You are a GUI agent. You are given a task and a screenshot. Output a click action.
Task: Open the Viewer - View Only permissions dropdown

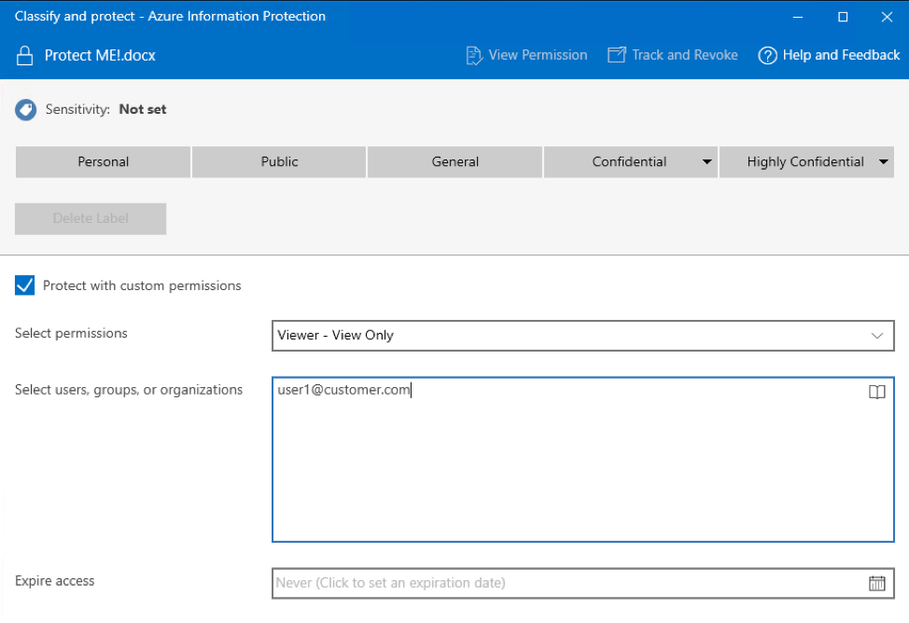pos(582,336)
